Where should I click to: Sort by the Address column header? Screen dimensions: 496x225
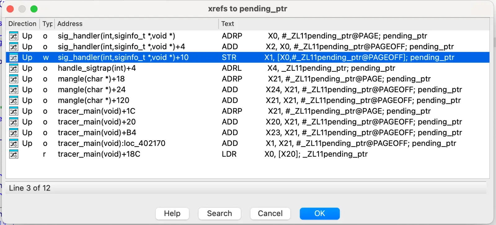click(x=70, y=24)
